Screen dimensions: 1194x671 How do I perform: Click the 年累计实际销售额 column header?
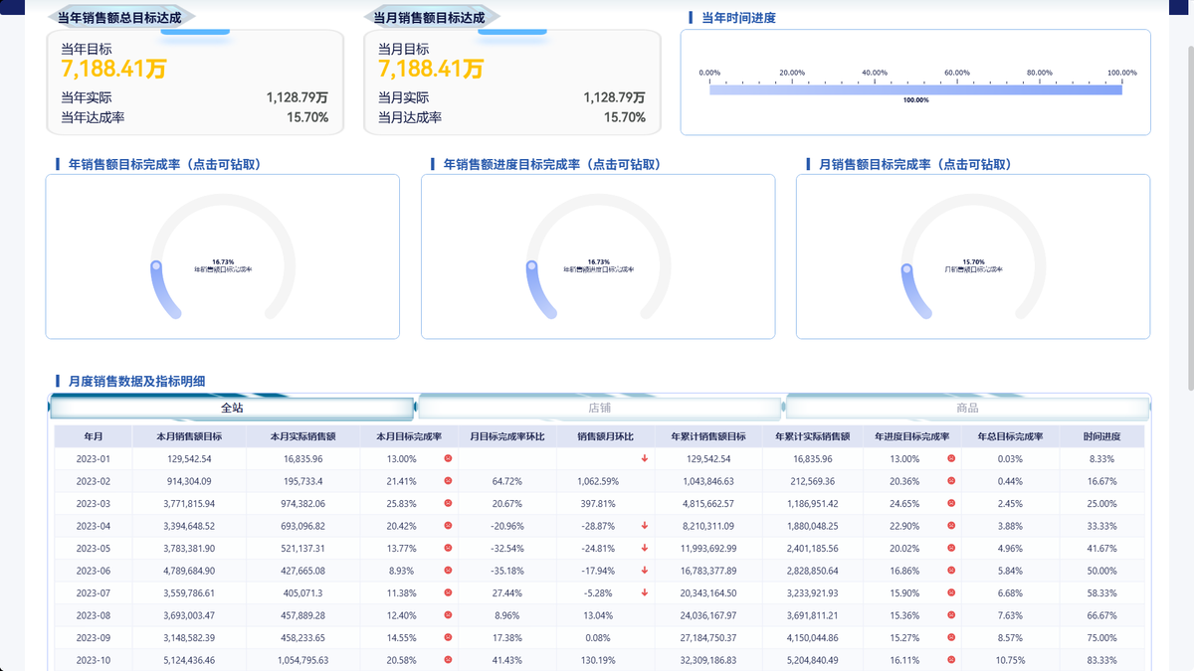[x=813, y=436]
